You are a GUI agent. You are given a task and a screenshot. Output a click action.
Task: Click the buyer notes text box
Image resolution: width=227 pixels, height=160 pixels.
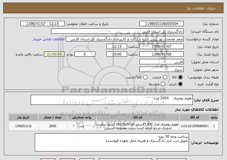[112, 142]
